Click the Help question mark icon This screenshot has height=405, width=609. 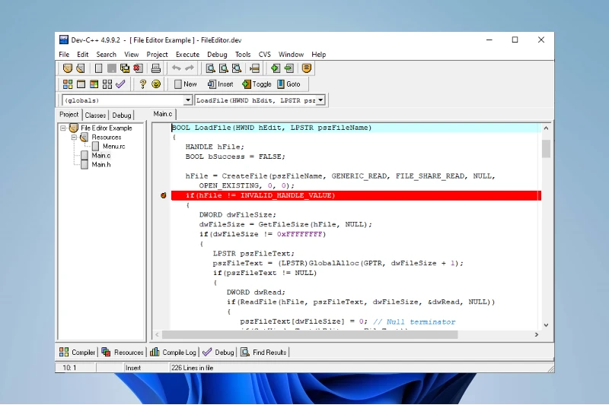click(143, 84)
